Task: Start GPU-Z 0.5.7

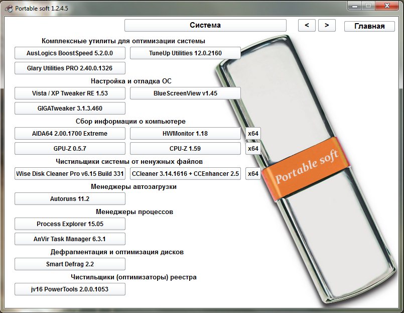Action: click(70, 149)
